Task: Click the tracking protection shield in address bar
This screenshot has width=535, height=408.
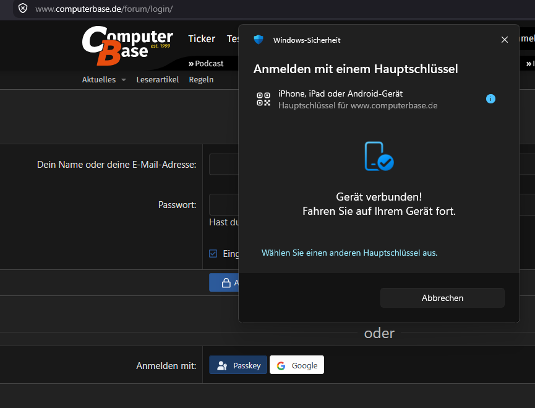Action: (x=23, y=9)
